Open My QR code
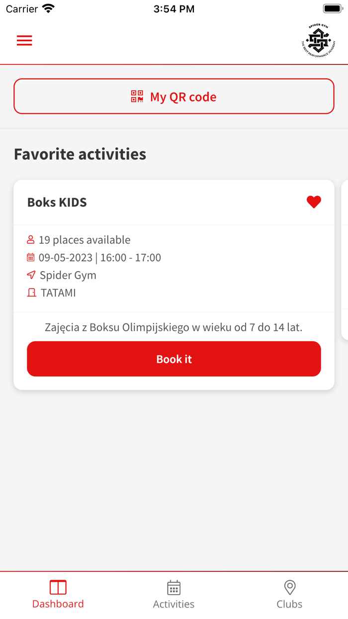Image resolution: width=348 pixels, height=619 pixels. click(174, 97)
